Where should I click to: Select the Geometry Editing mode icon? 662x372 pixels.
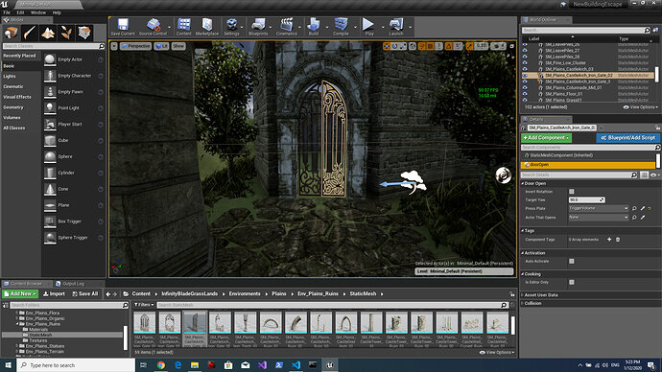pyautogui.click(x=84, y=33)
